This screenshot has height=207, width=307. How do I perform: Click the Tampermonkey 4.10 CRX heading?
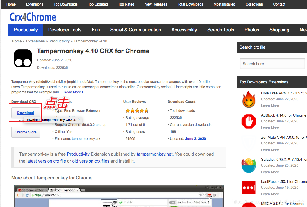click(93, 51)
